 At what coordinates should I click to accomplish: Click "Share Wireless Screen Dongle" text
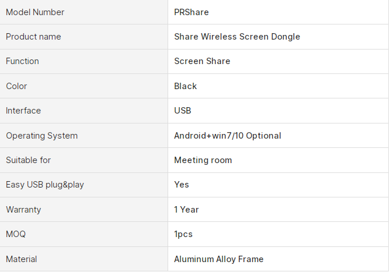pos(237,37)
